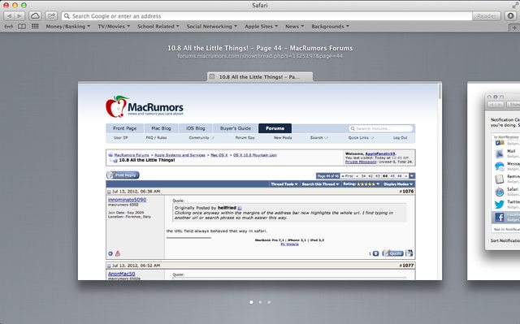Open AnonMac50 user profile link
This screenshot has height=324, width=520.
[121, 274]
